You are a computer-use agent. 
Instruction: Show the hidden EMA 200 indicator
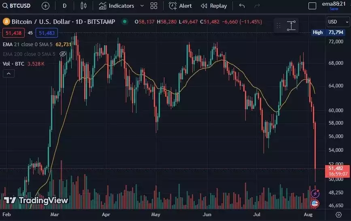point(63,54)
